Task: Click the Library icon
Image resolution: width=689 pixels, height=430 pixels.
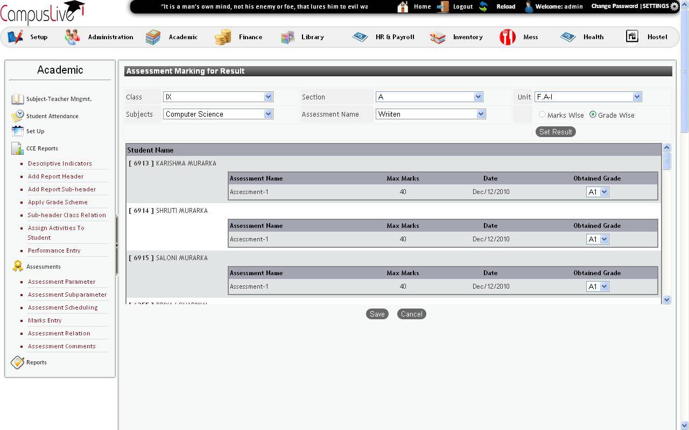Action: pyautogui.click(x=287, y=37)
